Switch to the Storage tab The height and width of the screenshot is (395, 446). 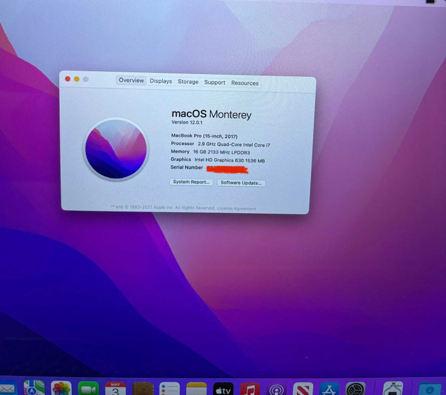click(188, 82)
